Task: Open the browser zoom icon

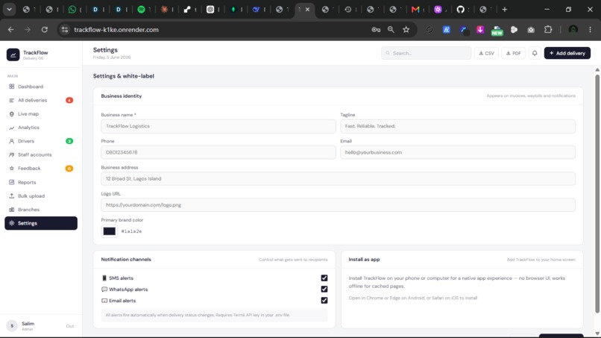Action: click(391, 30)
